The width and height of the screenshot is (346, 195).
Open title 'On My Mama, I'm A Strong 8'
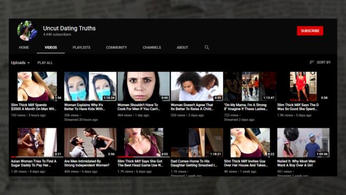coord(246,107)
